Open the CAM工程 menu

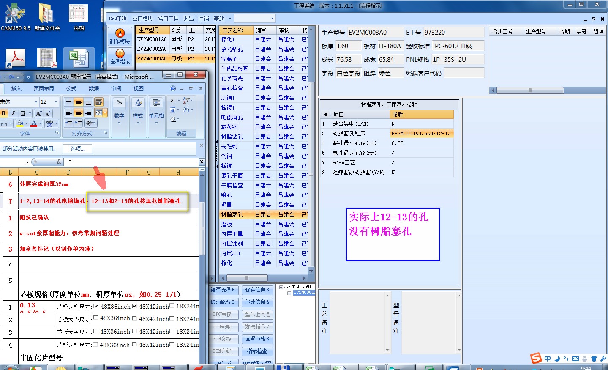pos(118,19)
